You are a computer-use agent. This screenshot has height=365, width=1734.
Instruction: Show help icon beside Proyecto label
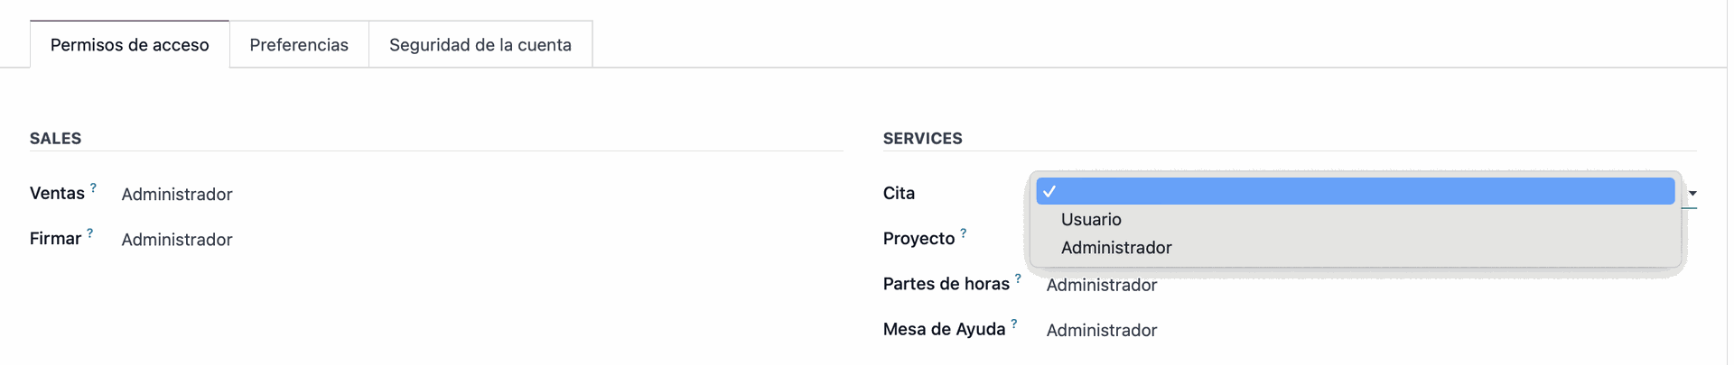tap(963, 233)
